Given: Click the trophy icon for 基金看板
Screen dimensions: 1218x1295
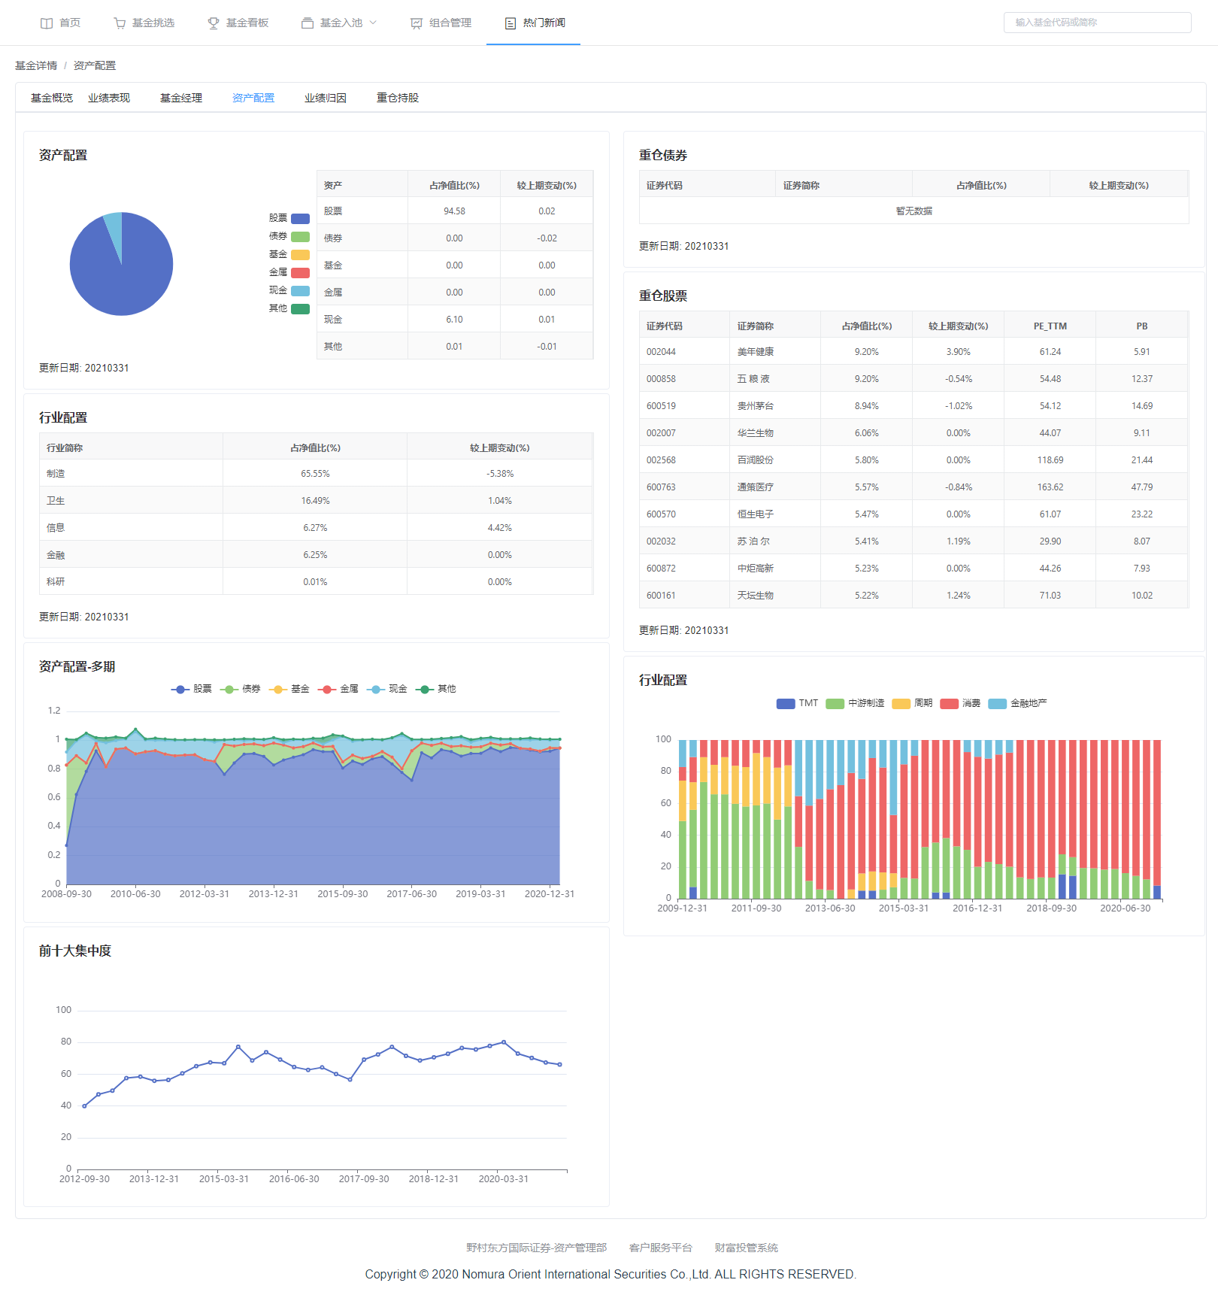Looking at the screenshot, I should point(214,23).
